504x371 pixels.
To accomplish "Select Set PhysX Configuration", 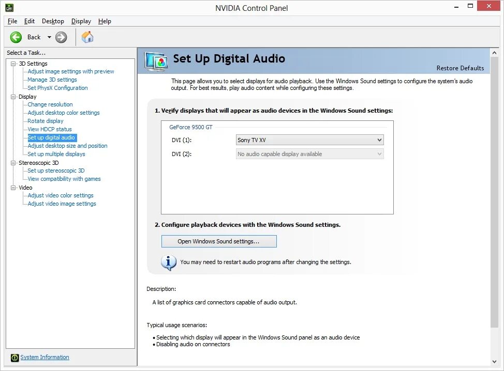I will point(57,88).
